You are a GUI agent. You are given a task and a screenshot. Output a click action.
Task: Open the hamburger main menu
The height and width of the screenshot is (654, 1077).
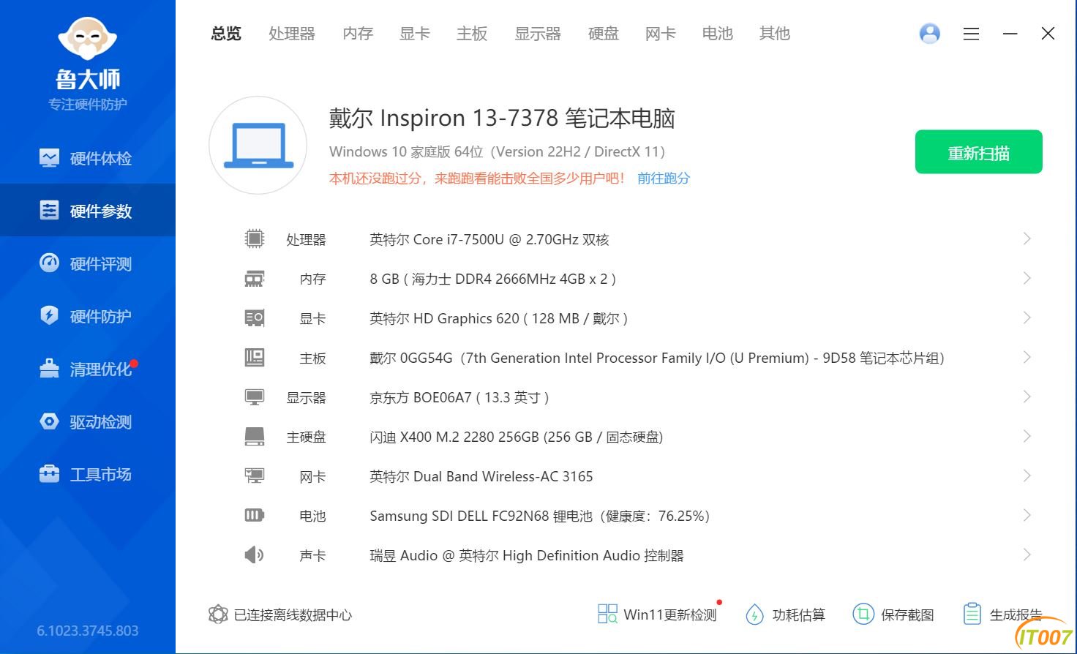pyautogui.click(x=972, y=34)
